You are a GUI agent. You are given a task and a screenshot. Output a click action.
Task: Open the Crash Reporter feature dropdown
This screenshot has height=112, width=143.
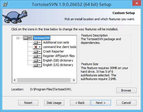pos(37,51)
